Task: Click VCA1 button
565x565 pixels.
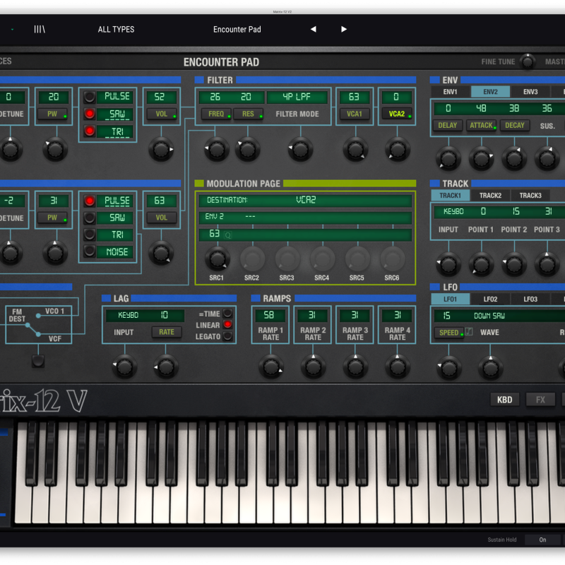Action: click(355, 114)
